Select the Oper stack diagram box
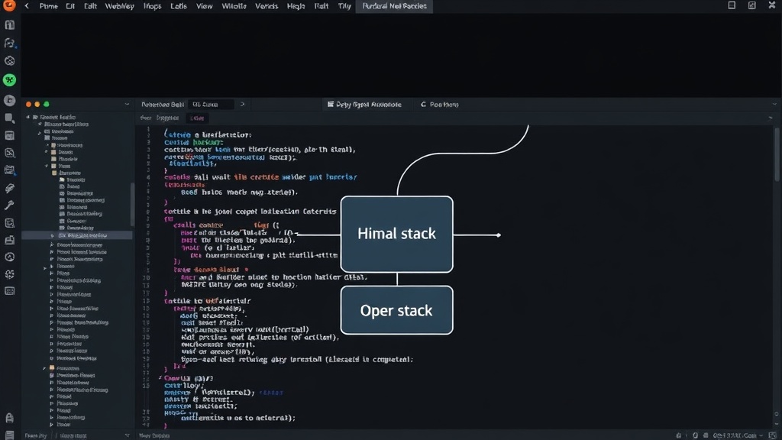This screenshot has height=440, width=782. (x=396, y=310)
